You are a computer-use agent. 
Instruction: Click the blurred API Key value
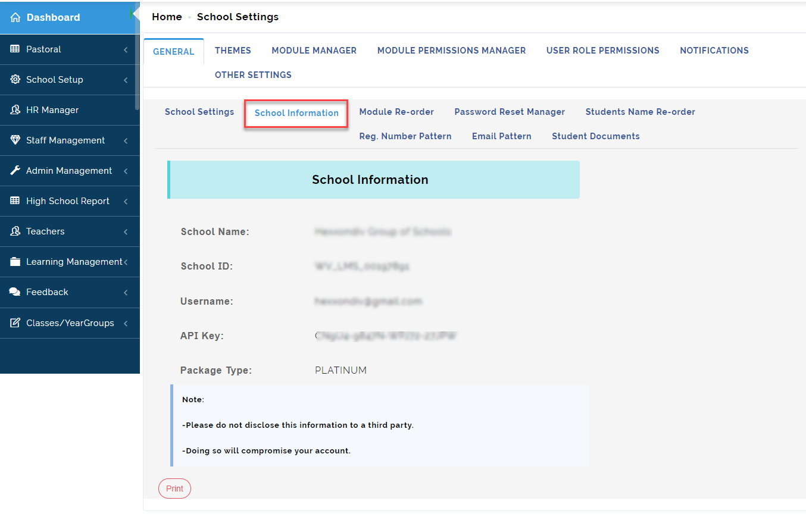point(386,336)
